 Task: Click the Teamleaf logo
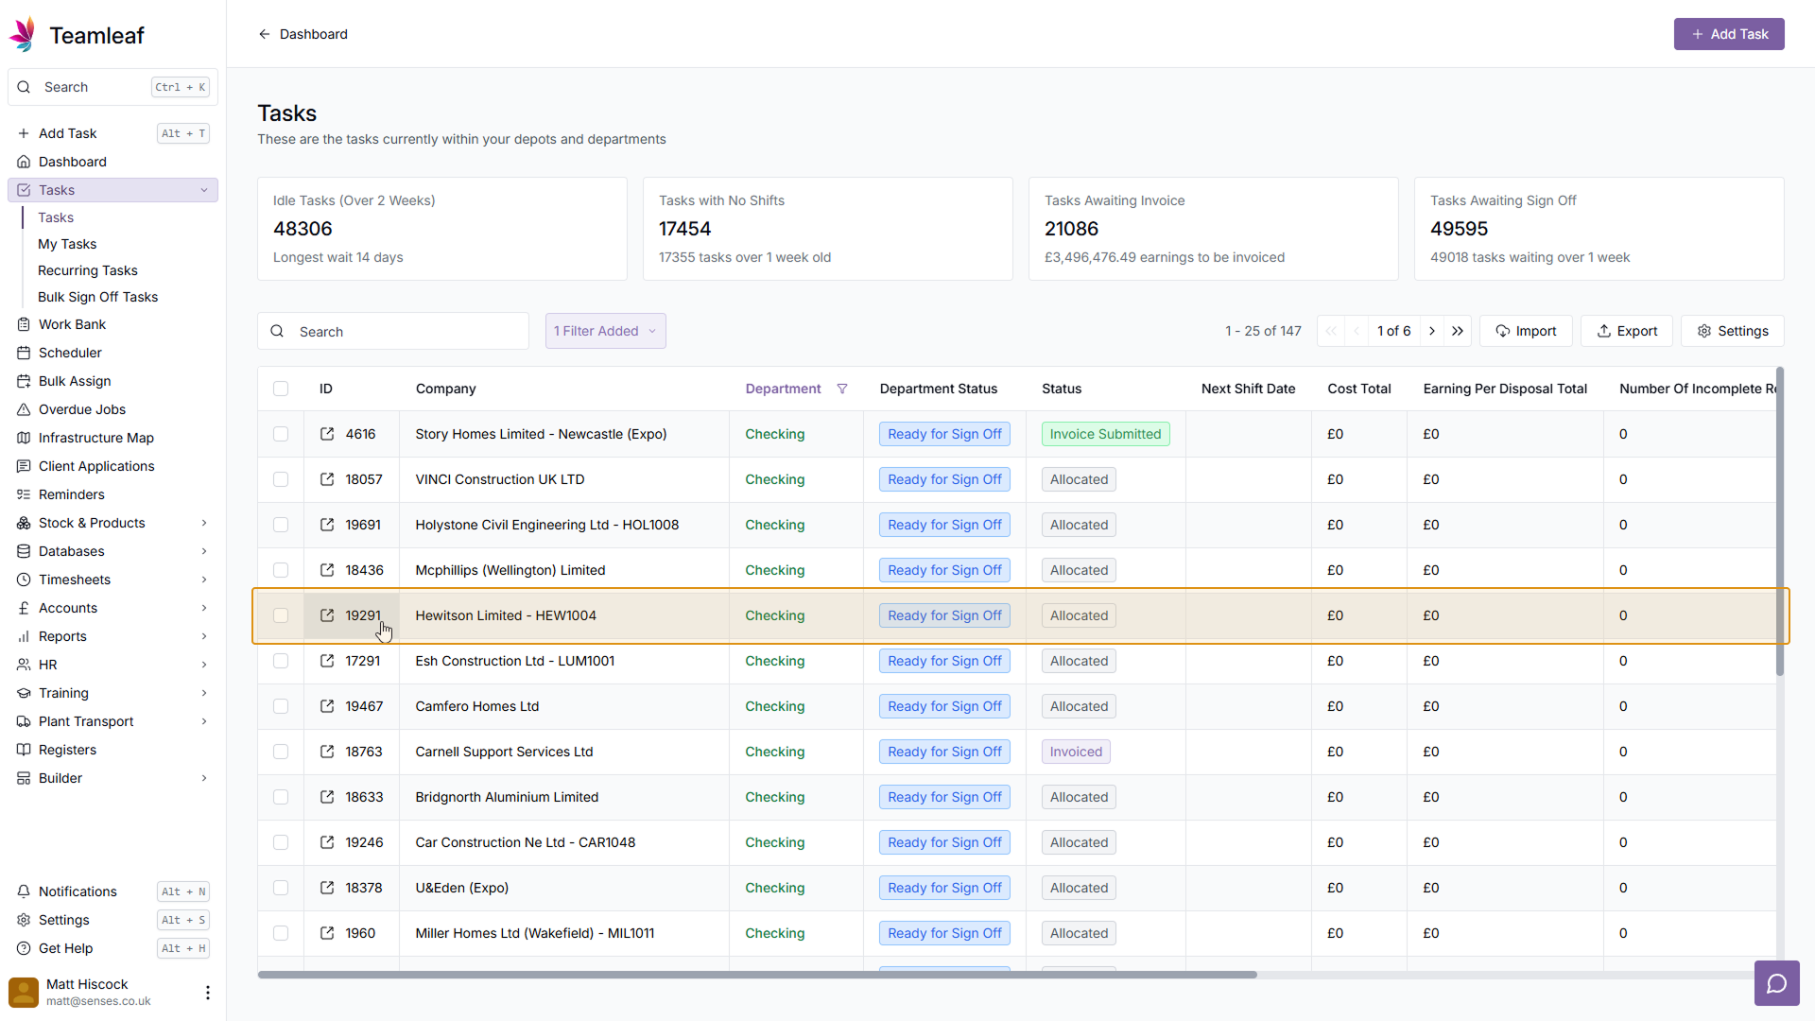tap(23, 35)
